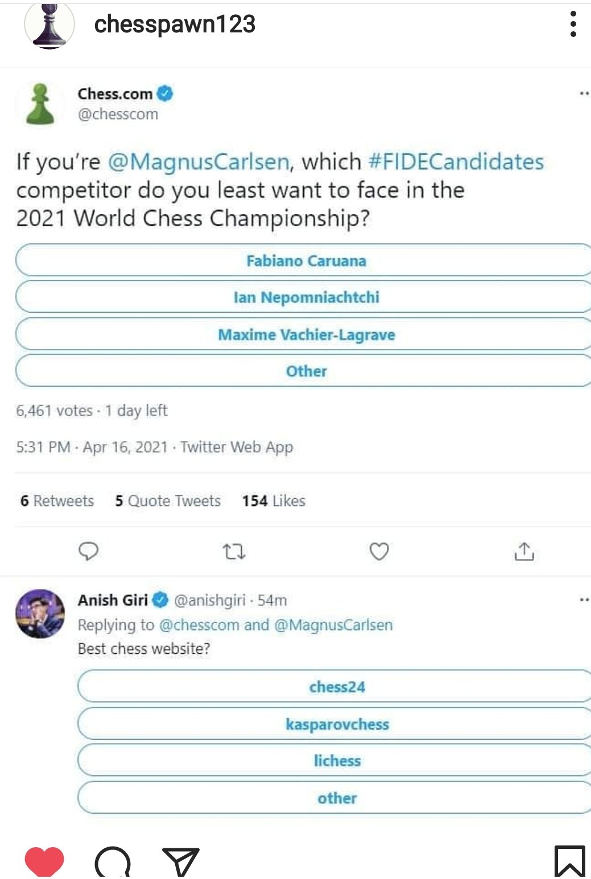Vote lichess in Anish Giri's poll
This screenshot has width=591, height=879.
[x=337, y=761]
